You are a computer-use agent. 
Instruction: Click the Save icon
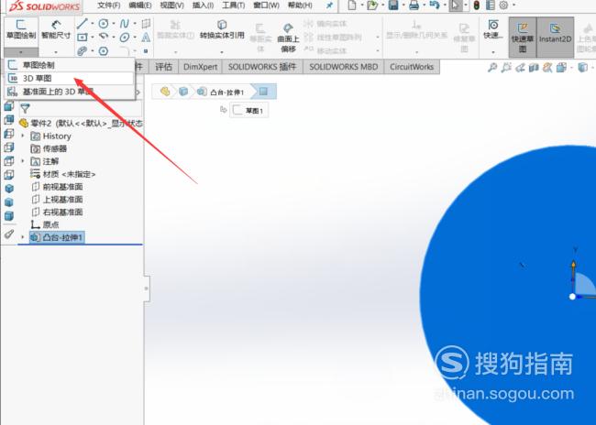393,5
